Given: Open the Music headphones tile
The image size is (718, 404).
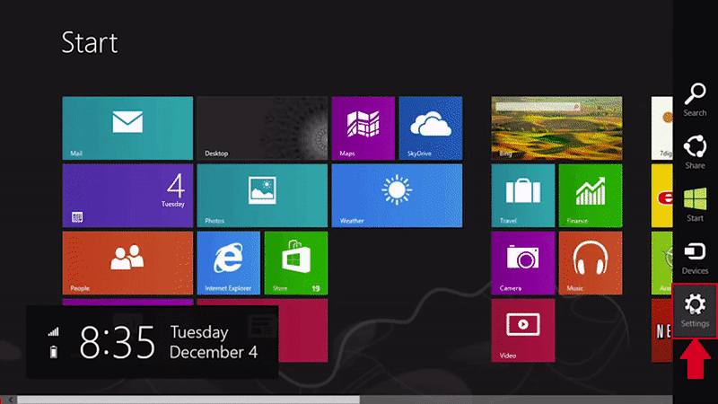Looking at the screenshot, I should [590, 262].
